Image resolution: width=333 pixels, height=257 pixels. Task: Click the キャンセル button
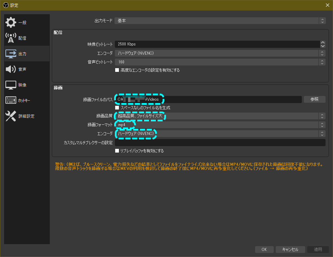coord(290,249)
